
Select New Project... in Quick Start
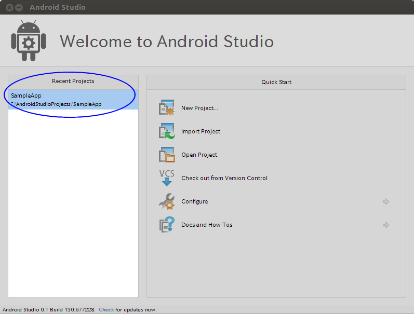[199, 108]
